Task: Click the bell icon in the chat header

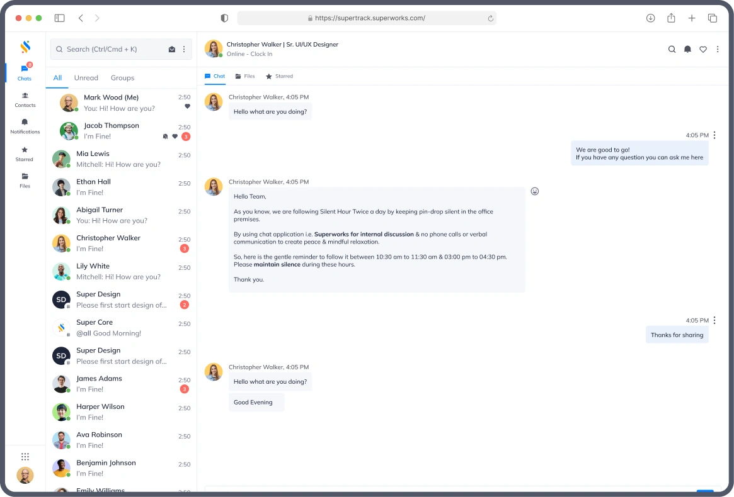Action: pyautogui.click(x=687, y=49)
